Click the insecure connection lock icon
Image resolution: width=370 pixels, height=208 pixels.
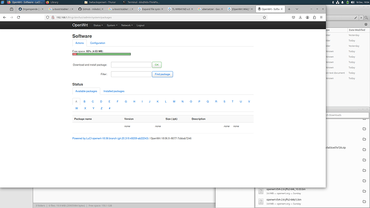(x=53, y=18)
